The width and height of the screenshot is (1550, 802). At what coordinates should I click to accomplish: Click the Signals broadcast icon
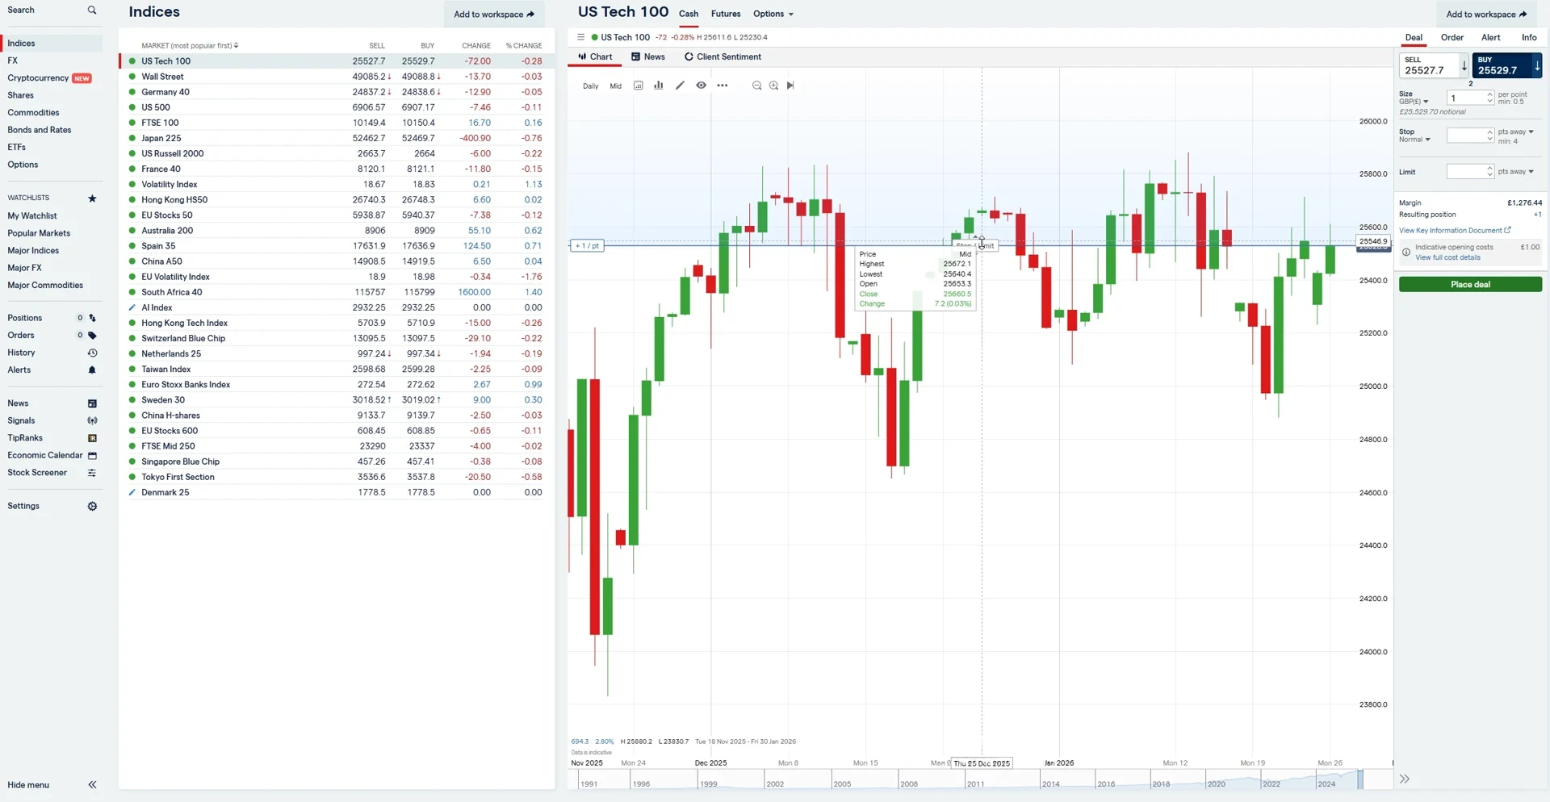(92, 420)
